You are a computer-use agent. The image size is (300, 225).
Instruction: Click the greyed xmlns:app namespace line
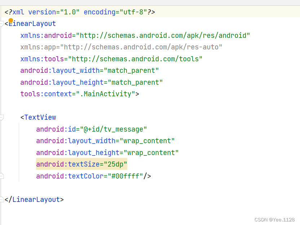tap(121, 47)
